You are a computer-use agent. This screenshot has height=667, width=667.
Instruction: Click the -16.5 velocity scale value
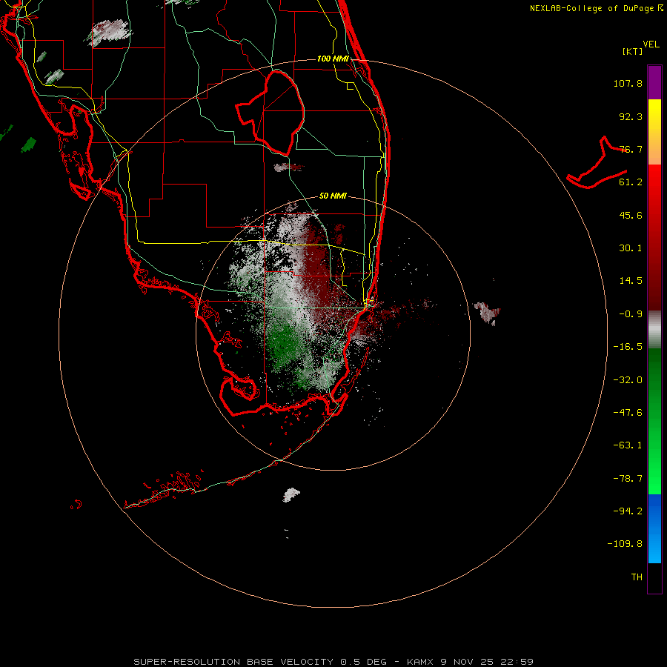(x=628, y=347)
